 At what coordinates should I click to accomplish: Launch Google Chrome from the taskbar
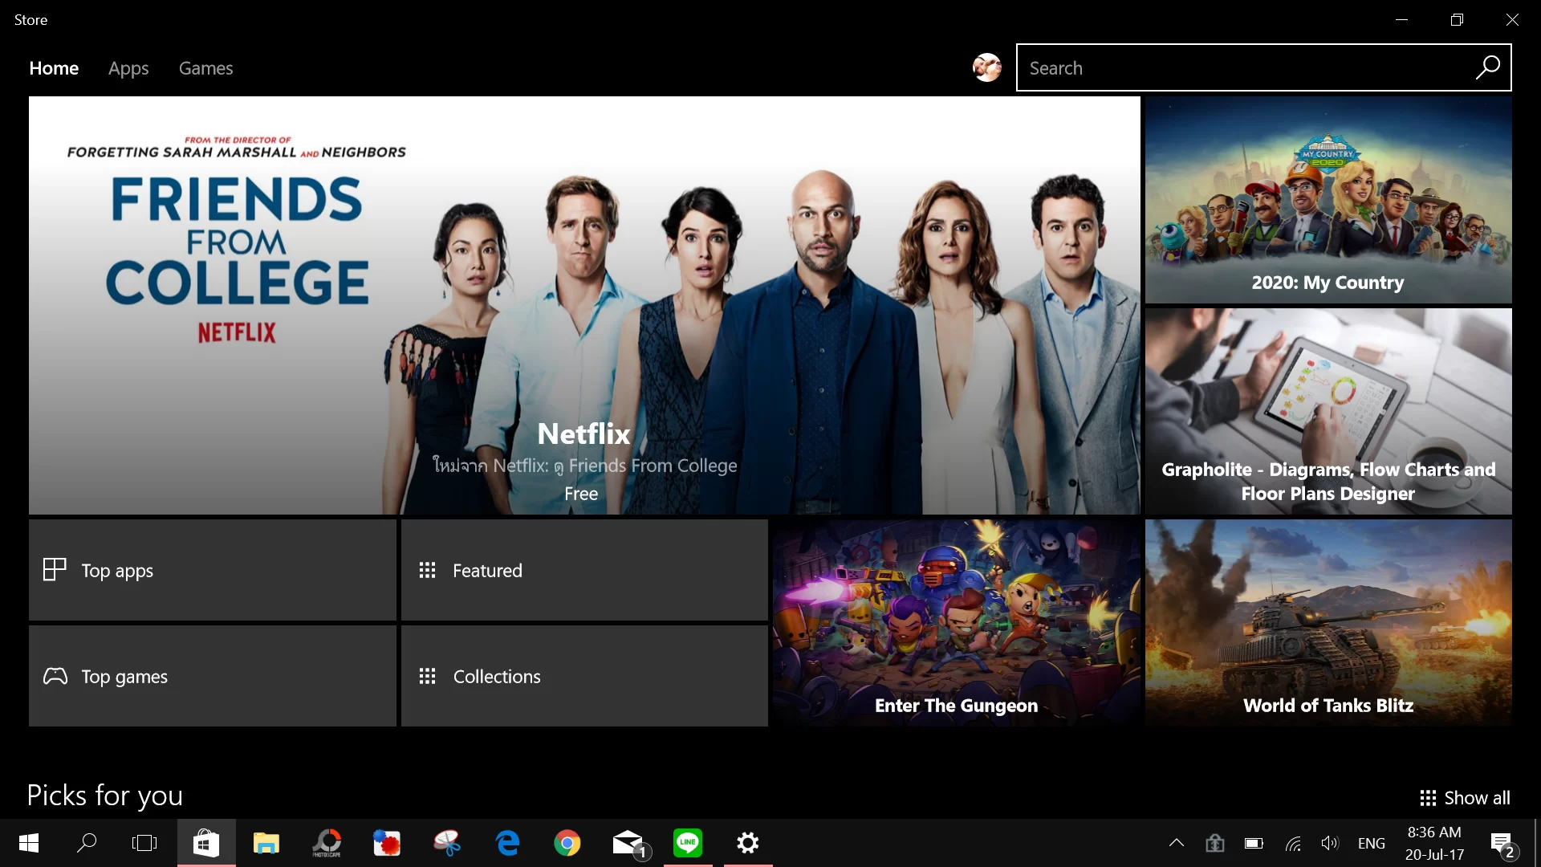click(x=567, y=843)
